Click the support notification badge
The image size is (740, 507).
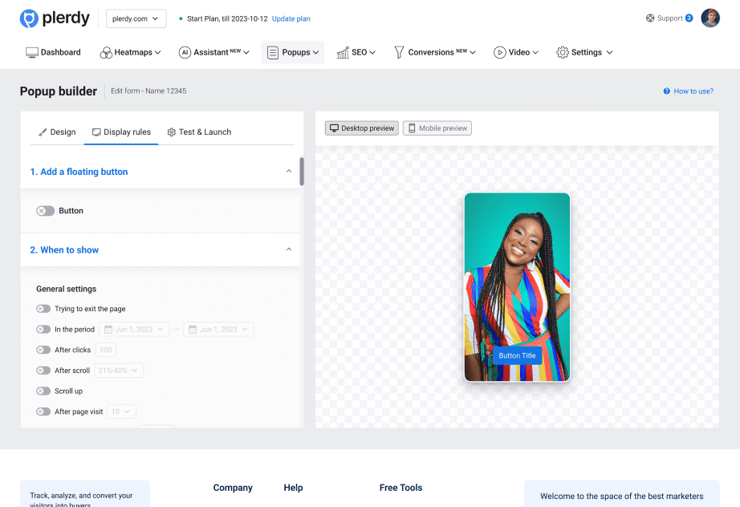689,18
